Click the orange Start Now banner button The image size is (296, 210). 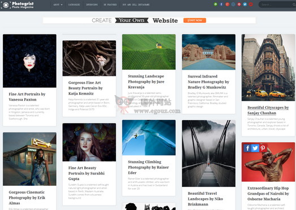pos(195,20)
